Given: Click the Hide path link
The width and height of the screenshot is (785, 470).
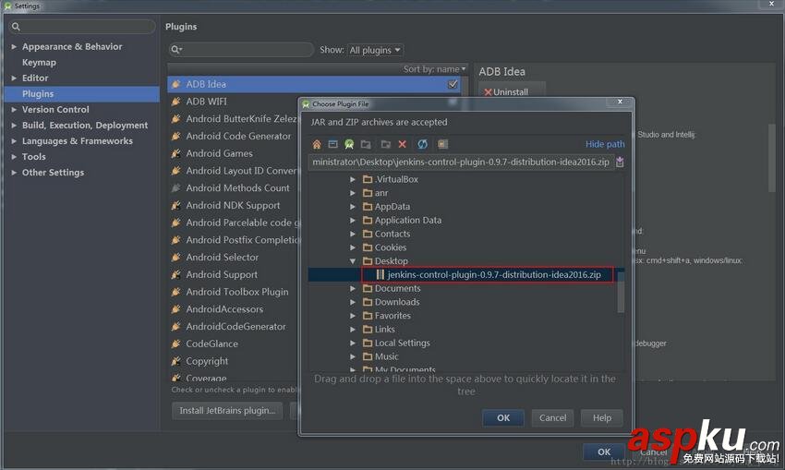Looking at the screenshot, I should (605, 144).
